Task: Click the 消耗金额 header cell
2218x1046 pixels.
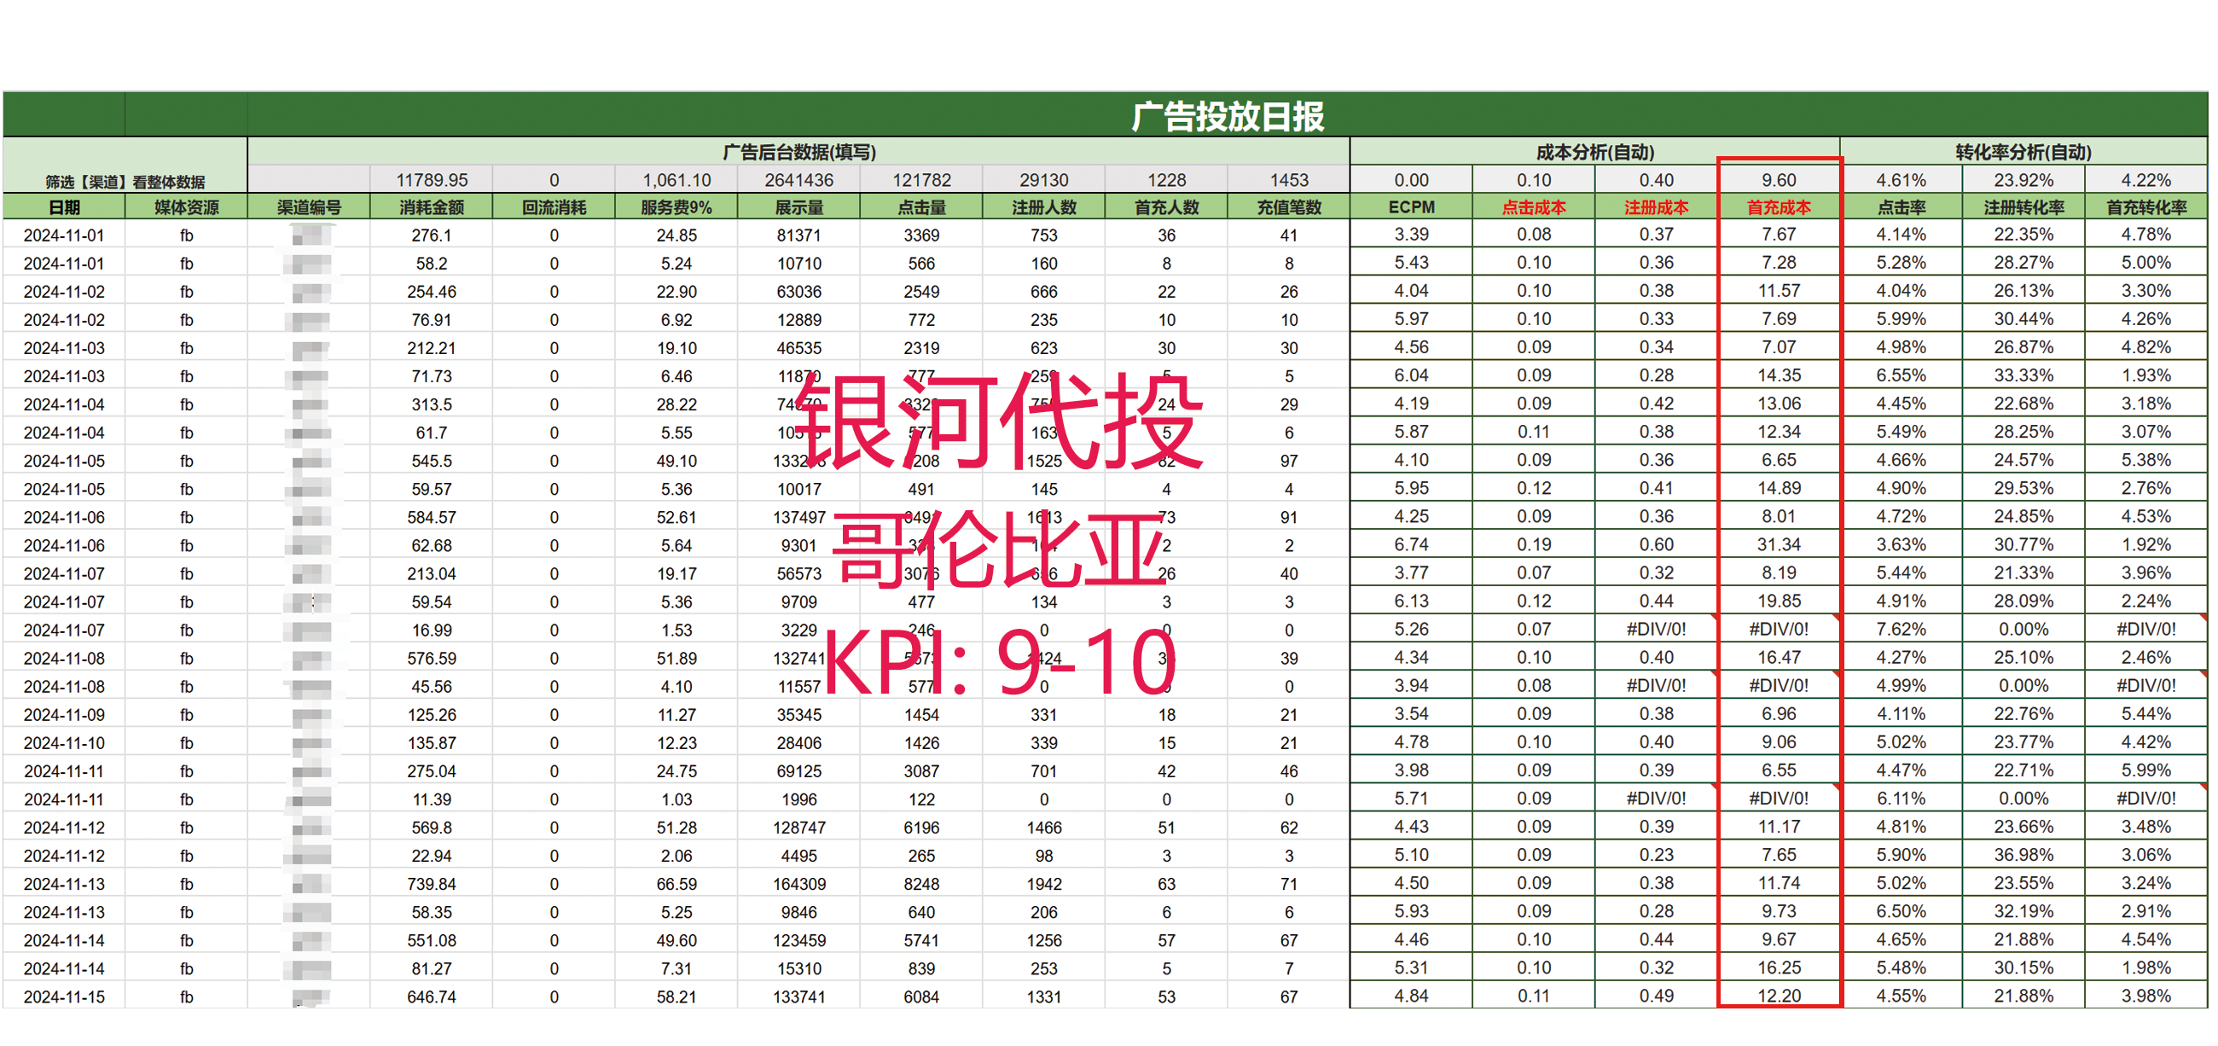Action: 432,207
